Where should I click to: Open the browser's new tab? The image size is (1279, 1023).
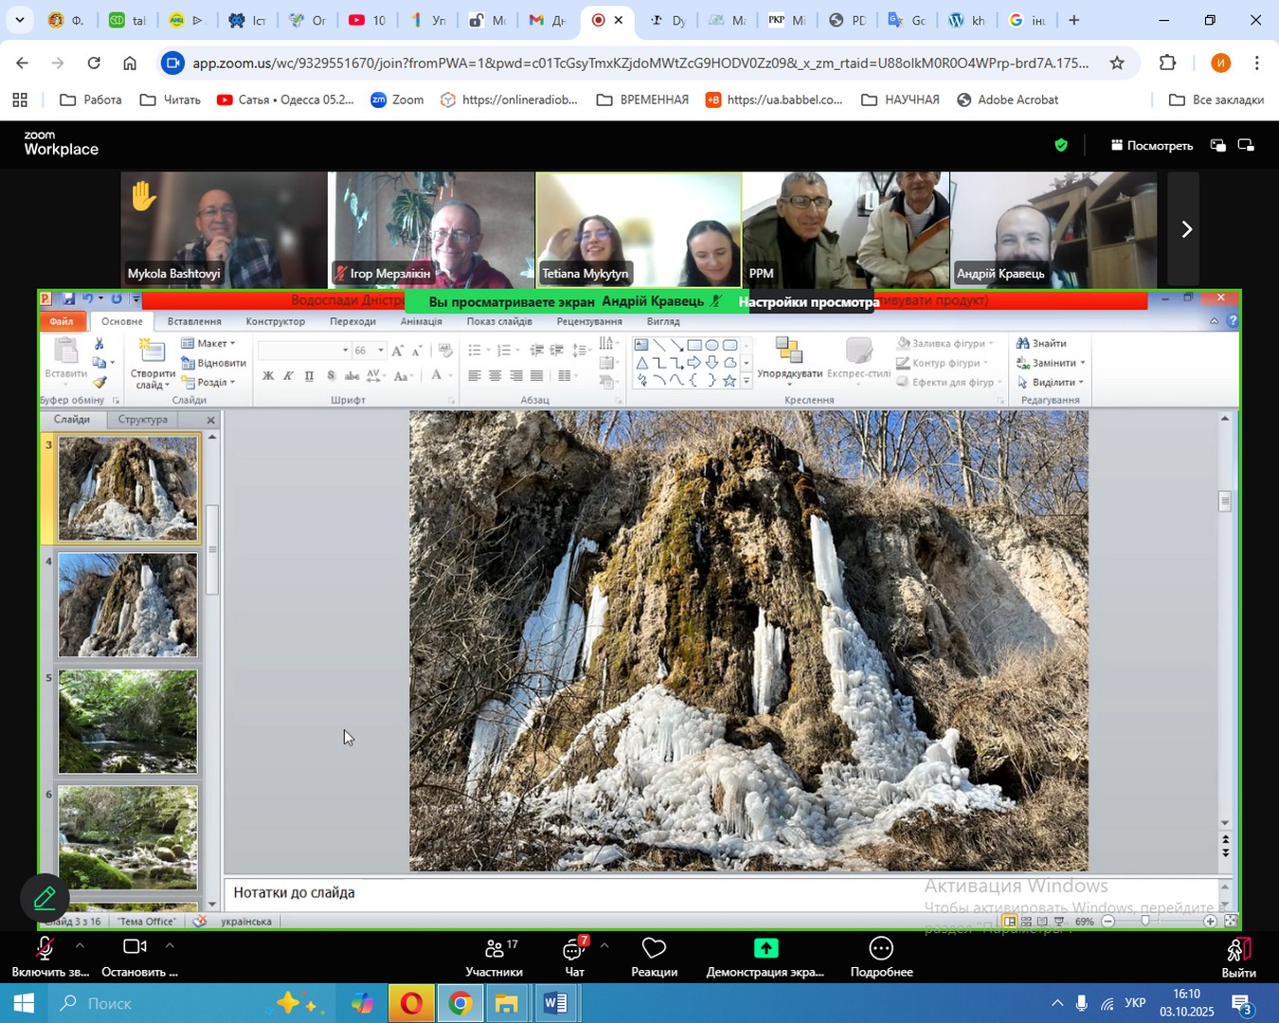point(1073,20)
